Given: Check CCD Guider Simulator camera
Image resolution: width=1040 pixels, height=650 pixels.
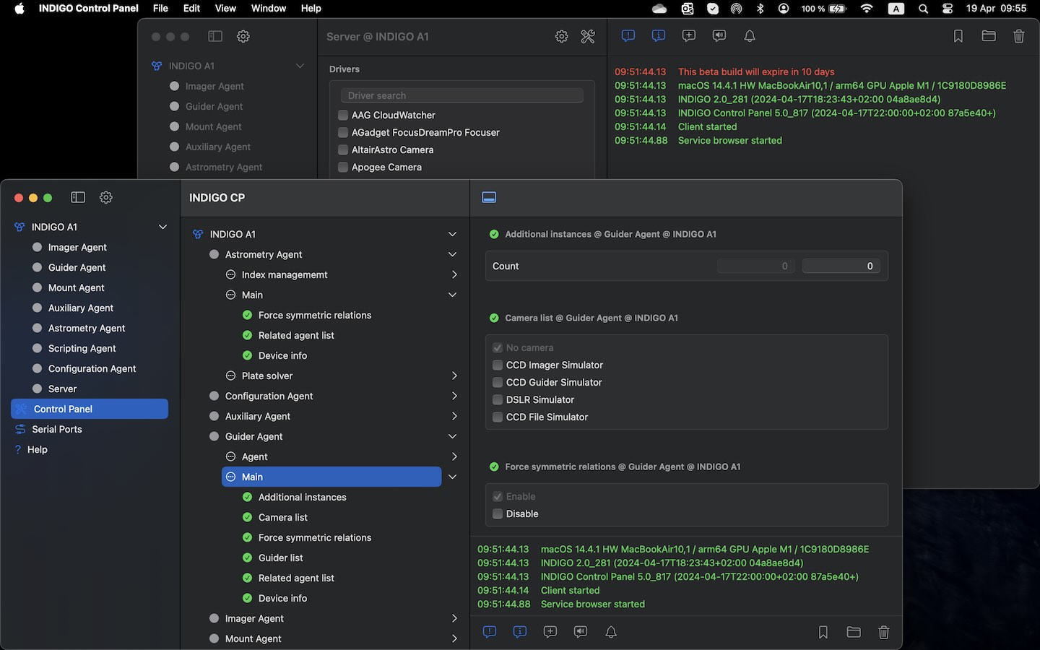Looking at the screenshot, I should (498, 383).
